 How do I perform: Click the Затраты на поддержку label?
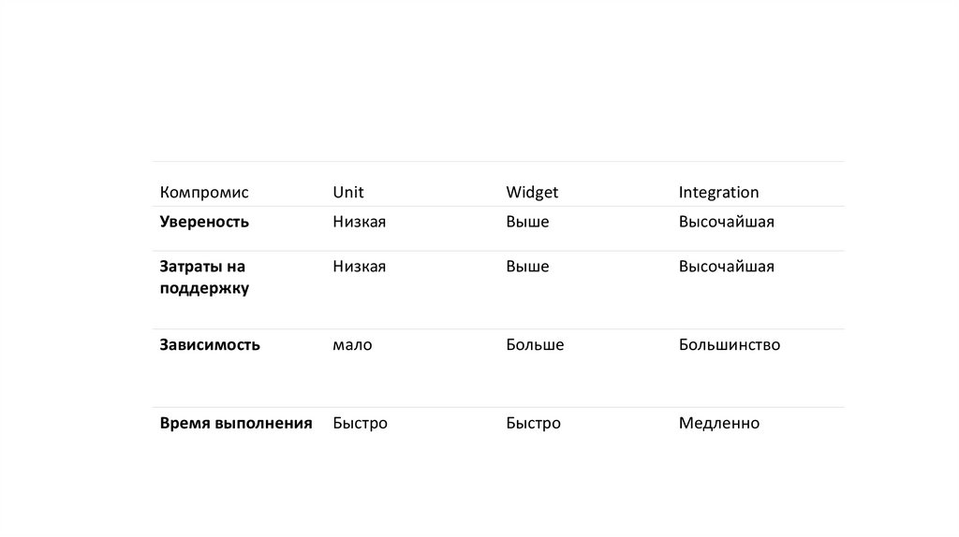(x=204, y=278)
